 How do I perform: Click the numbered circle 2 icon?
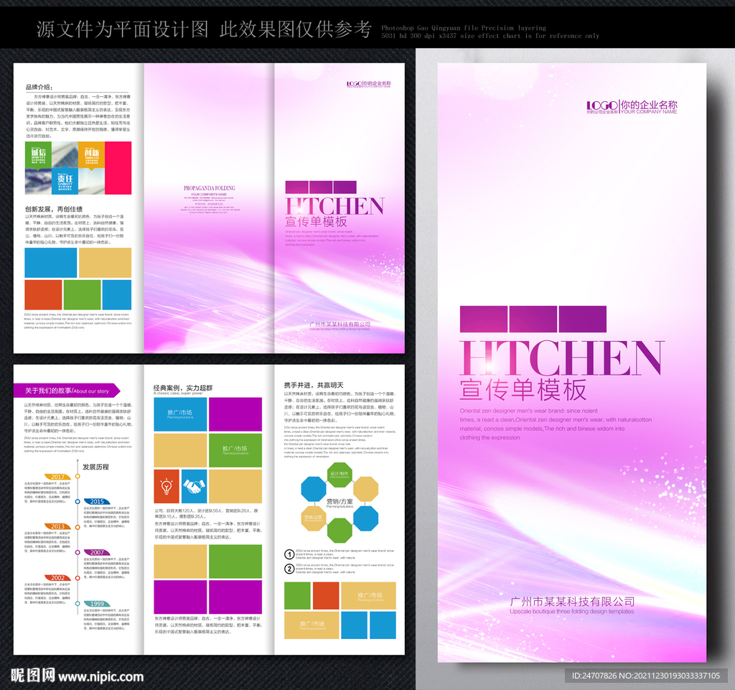coord(289,569)
